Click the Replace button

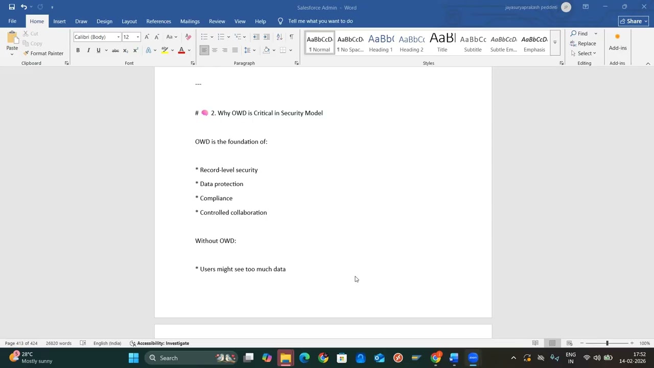pos(583,43)
